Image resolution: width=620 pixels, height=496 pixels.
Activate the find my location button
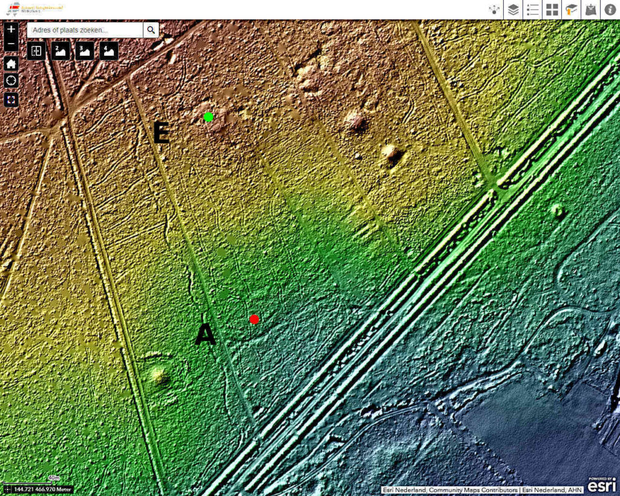tap(12, 81)
